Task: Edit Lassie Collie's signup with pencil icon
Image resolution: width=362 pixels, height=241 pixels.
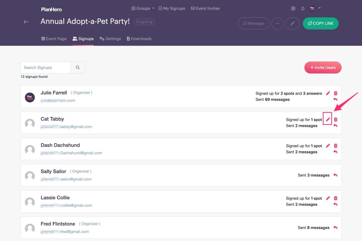Action: pos(328,198)
